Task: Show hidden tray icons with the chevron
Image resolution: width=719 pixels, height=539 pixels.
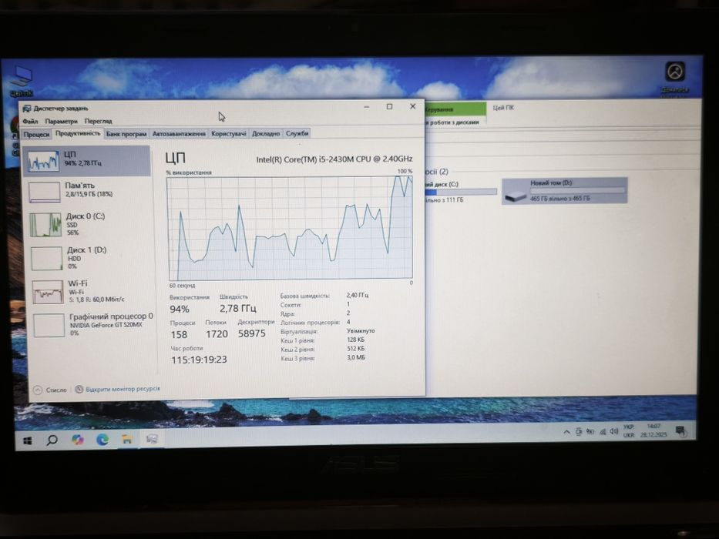Action: 566,432
